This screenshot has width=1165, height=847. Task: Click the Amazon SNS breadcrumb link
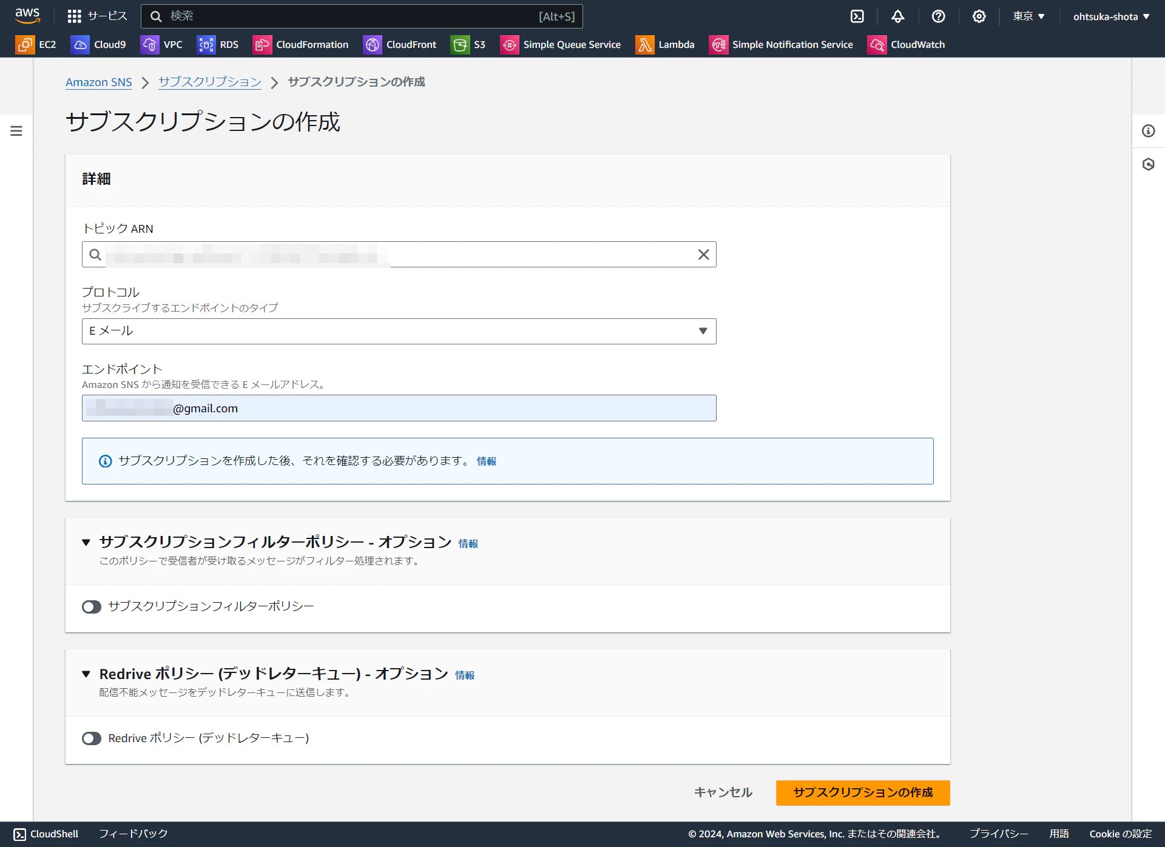tap(98, 82)
